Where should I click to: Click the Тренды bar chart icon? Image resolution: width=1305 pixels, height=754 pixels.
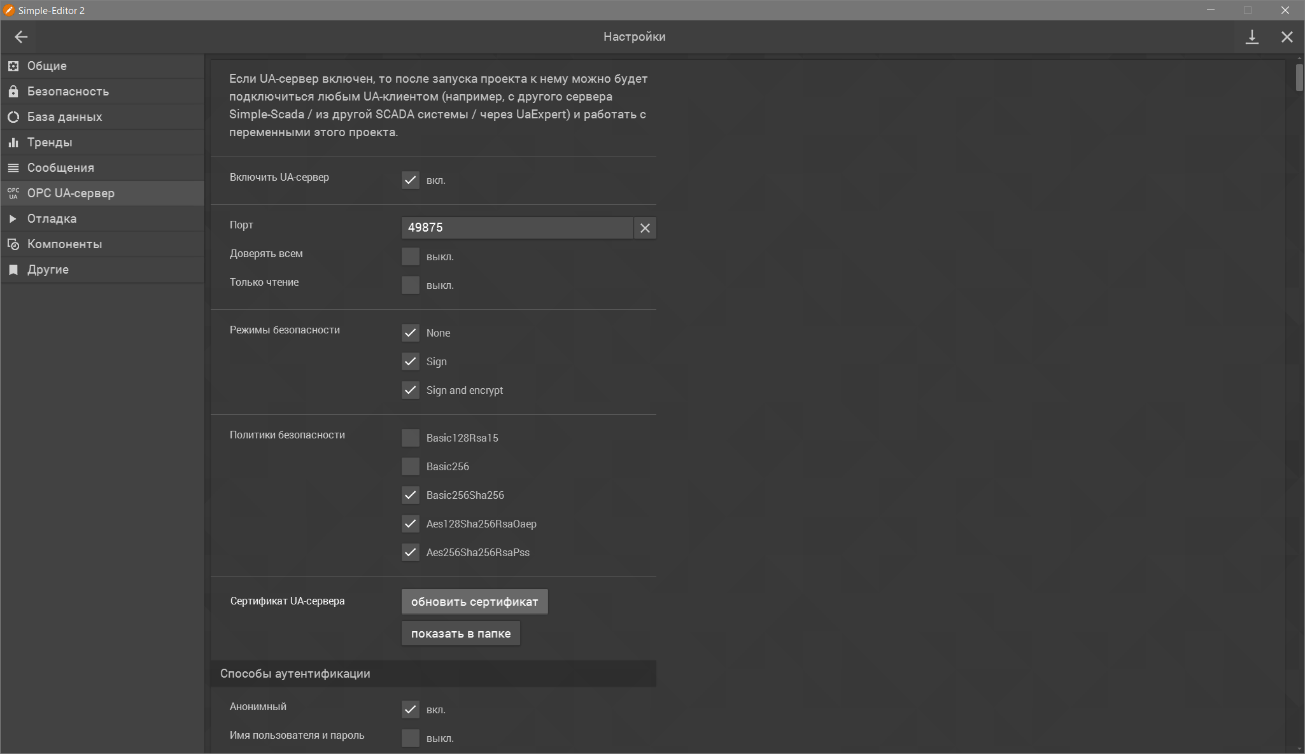coord(13,142)
